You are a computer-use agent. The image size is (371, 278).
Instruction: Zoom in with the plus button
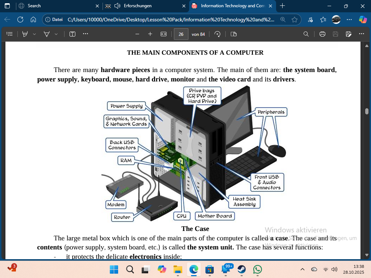tap(150, 34)
